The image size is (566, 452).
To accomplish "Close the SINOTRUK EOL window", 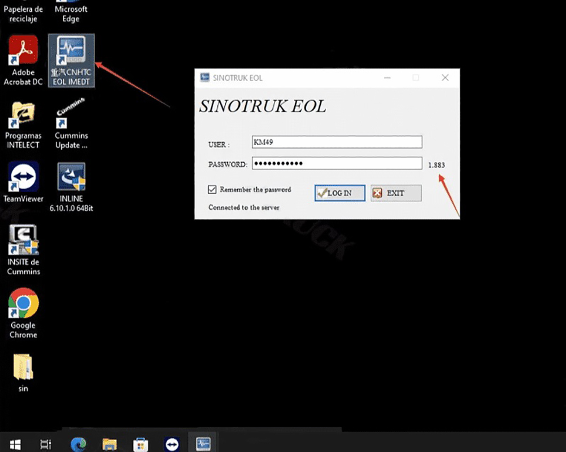I will click(x=445, y=78).
